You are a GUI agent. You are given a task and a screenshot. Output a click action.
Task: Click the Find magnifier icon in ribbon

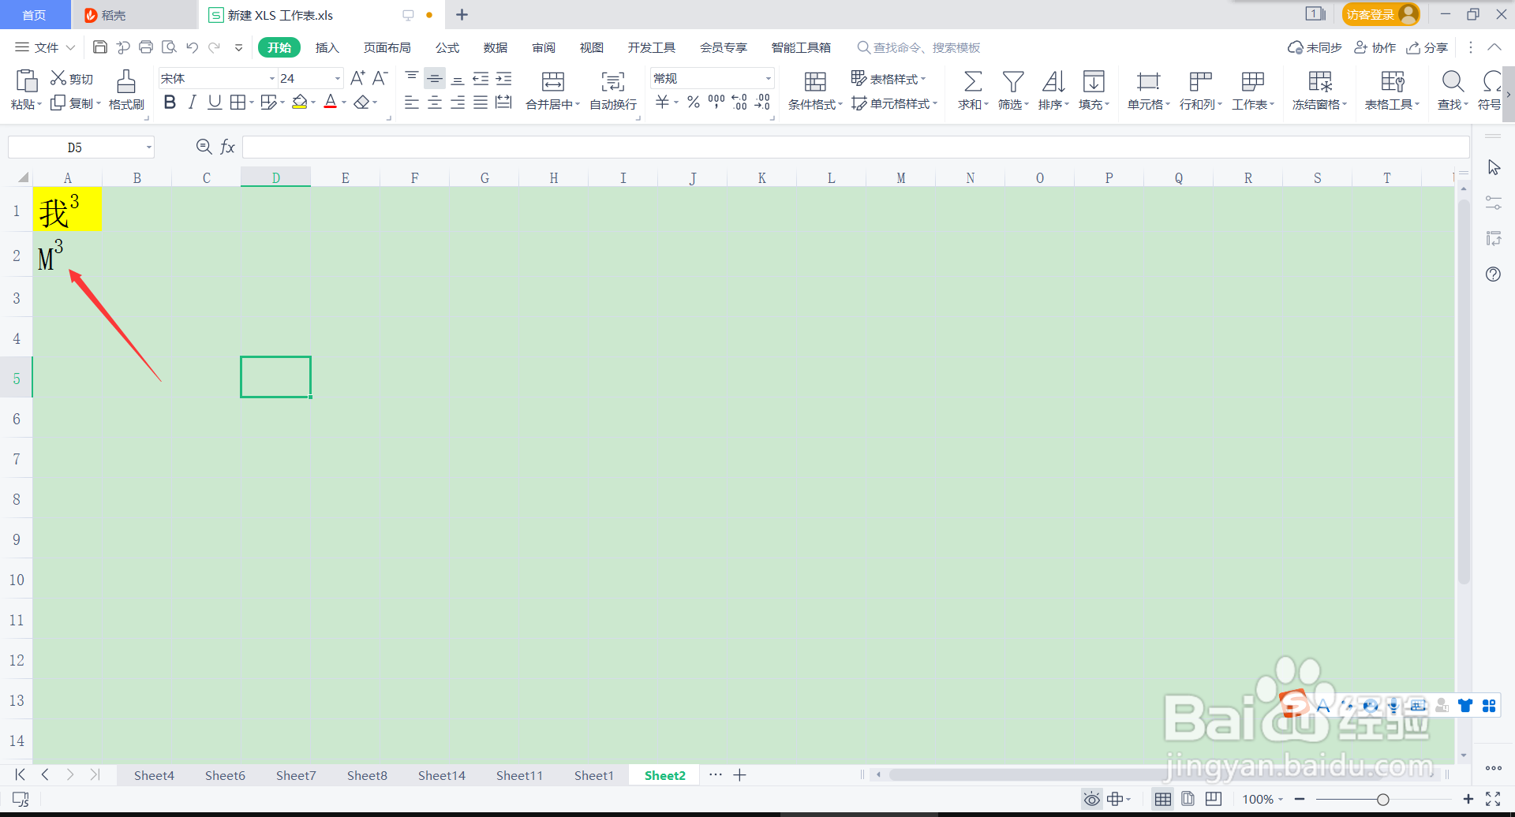pyautogui.click(x=1453, y=81)
